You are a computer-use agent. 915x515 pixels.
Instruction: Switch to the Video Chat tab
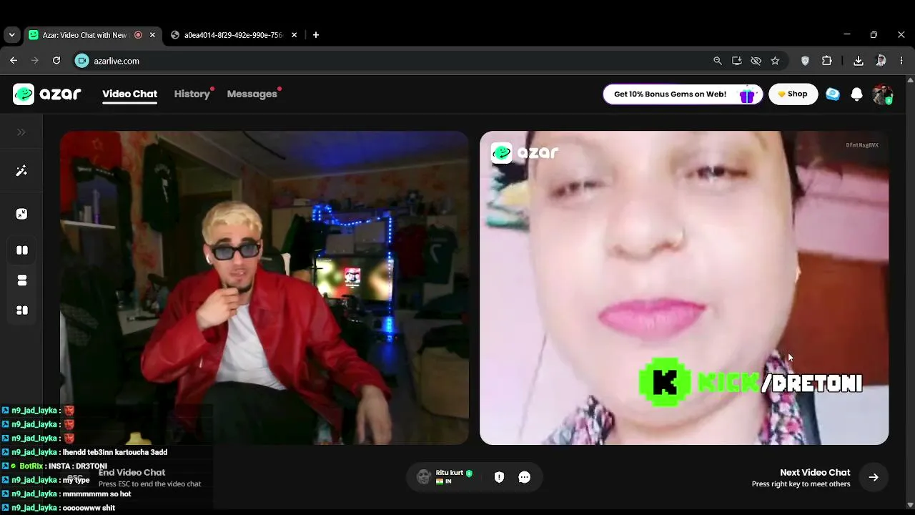click(129, 94)
